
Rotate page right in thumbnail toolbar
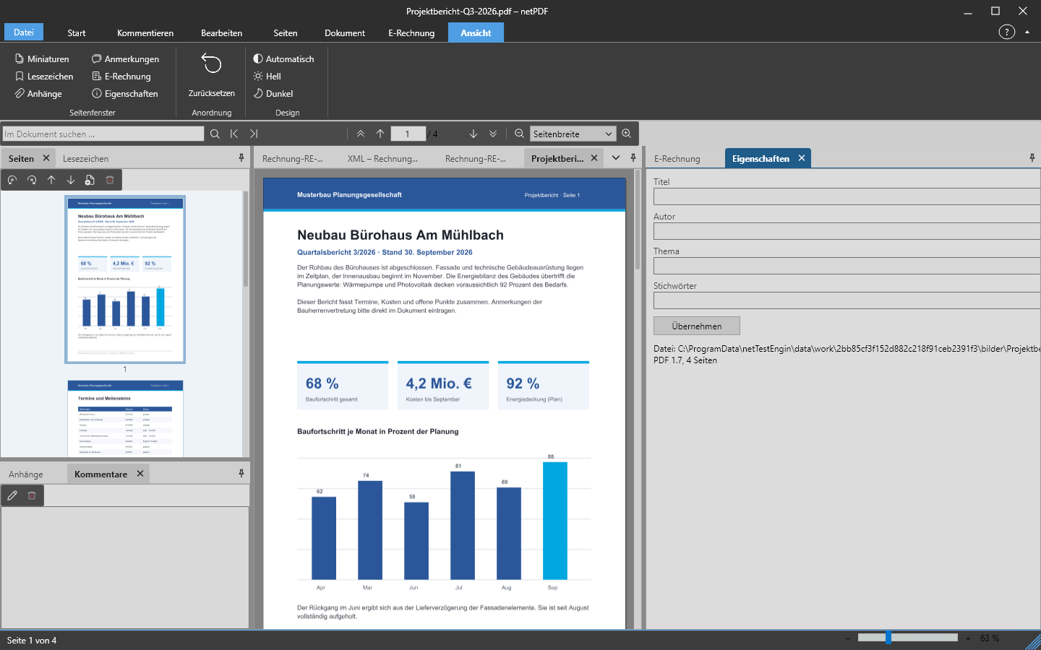click(x=32, y=180)
